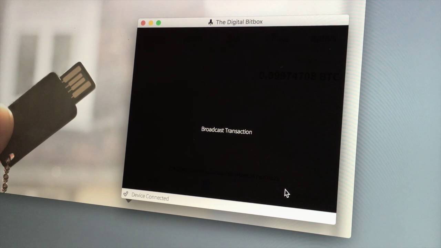Click the Digital Bitbox title bar icon

point(211,22)
